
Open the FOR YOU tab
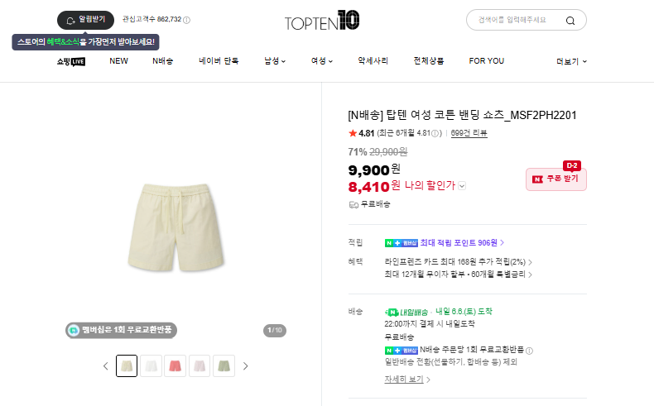486,61
